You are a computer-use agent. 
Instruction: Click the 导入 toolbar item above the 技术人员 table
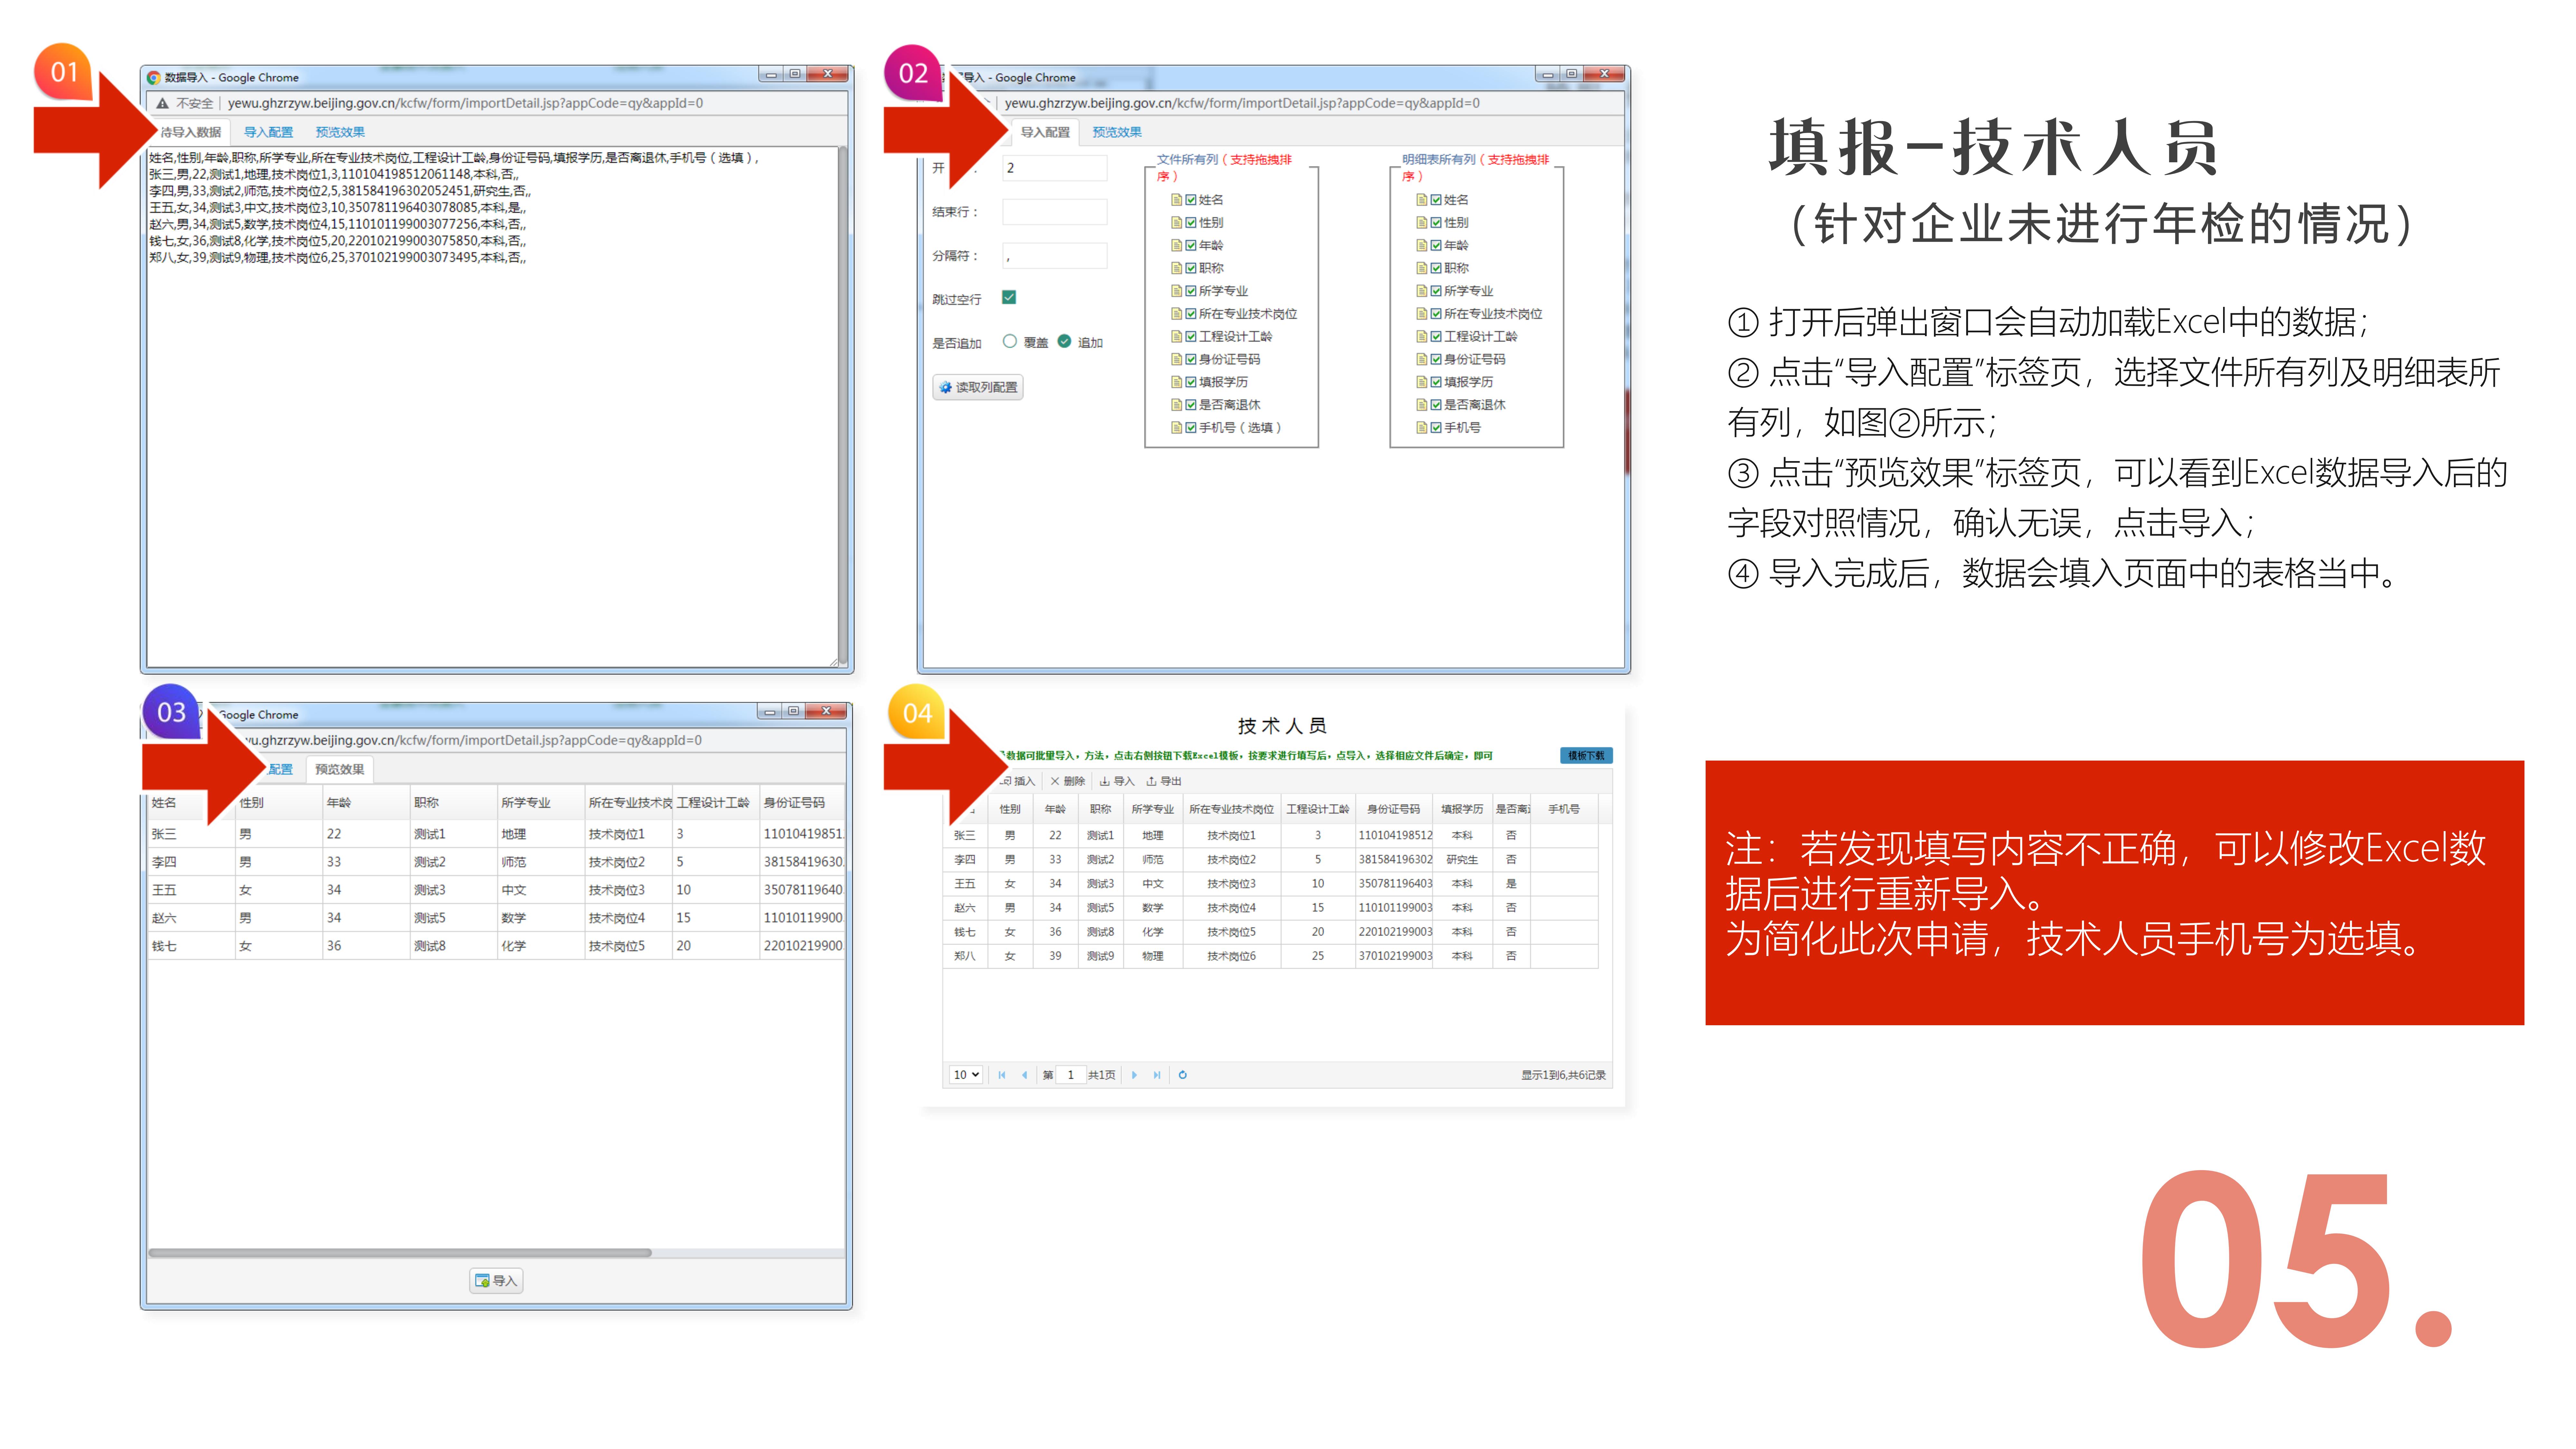coord(1117,781)
